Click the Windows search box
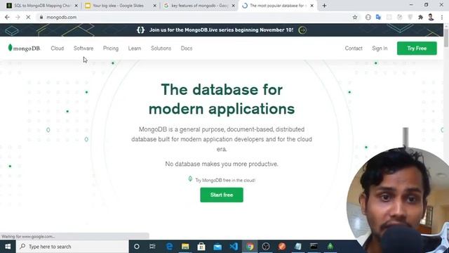Screen dimensions: 449x253 point(72,247)
